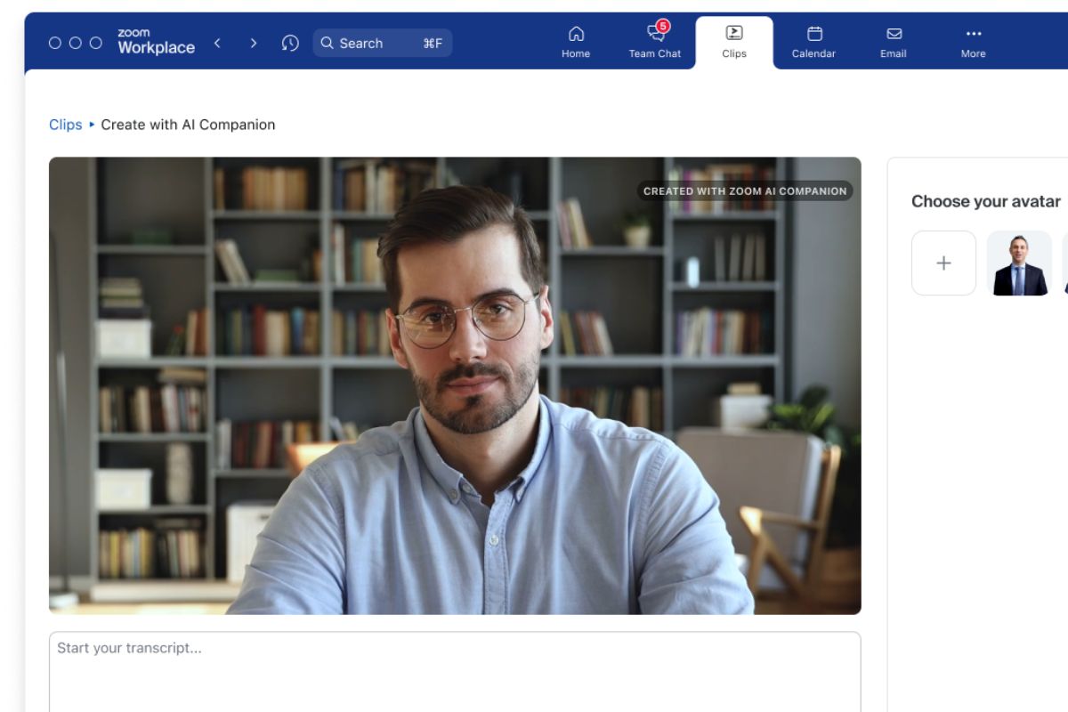
Task: Select the suited man avatar thumbnail
Action: tap(1019, 263)
